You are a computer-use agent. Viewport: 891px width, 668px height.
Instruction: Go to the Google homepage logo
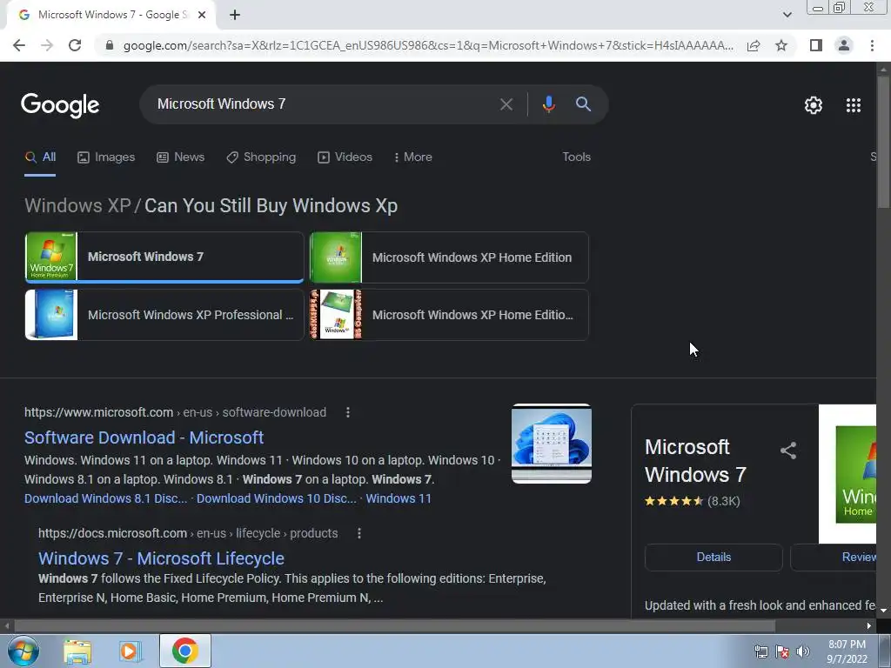[x=60, y=105]
